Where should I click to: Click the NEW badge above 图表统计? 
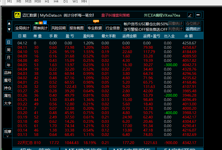tap(41, 23)
